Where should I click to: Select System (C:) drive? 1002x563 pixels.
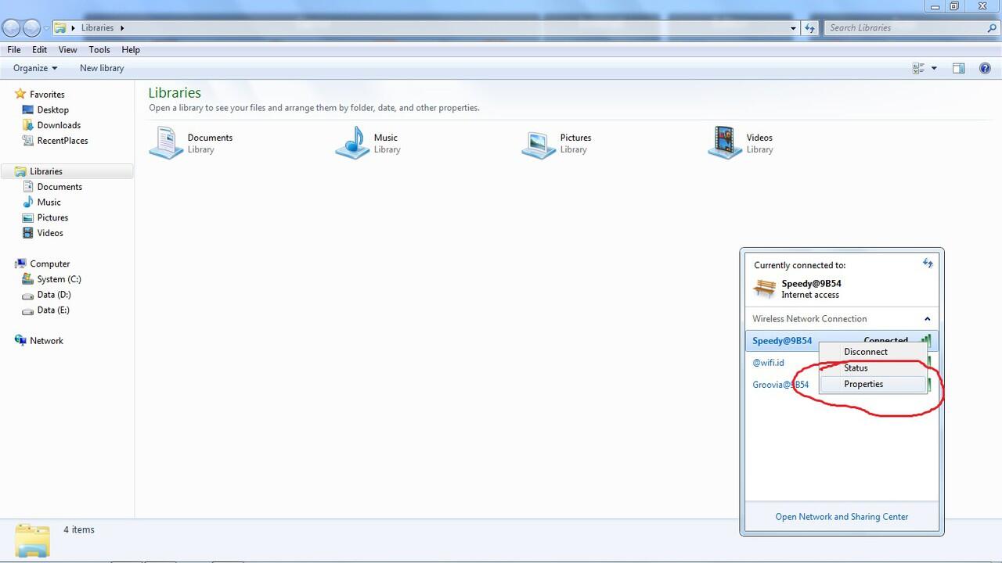click(x=59, y=279)
